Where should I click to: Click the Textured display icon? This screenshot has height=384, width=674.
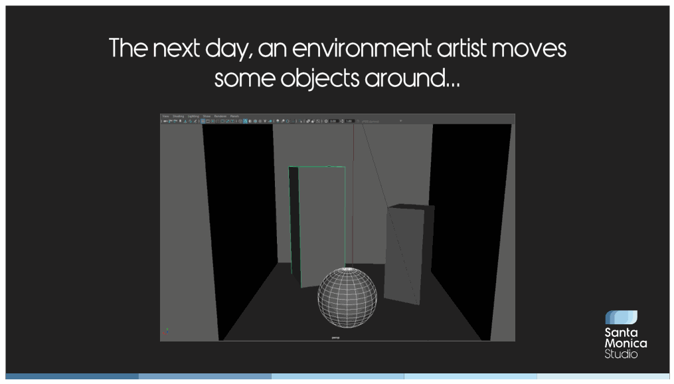260,122
